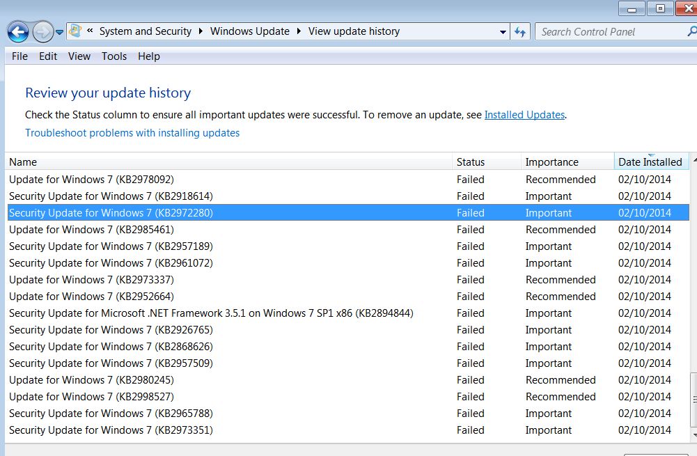Screen dimensions: 697x456
Task: Click Important cell in KB2894844 row
Action: 549,313
